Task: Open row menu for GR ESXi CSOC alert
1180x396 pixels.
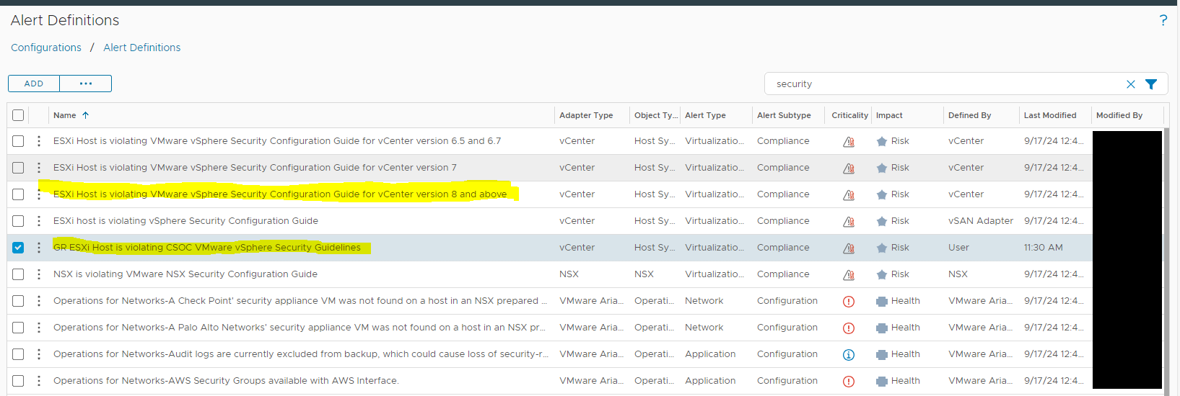Action: (39, 248)
